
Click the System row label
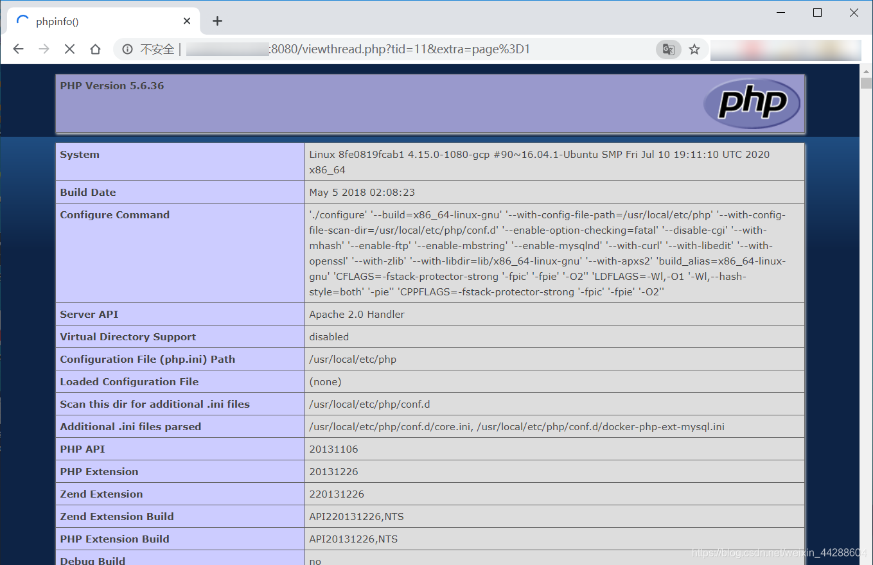click(x=80, y=155)
